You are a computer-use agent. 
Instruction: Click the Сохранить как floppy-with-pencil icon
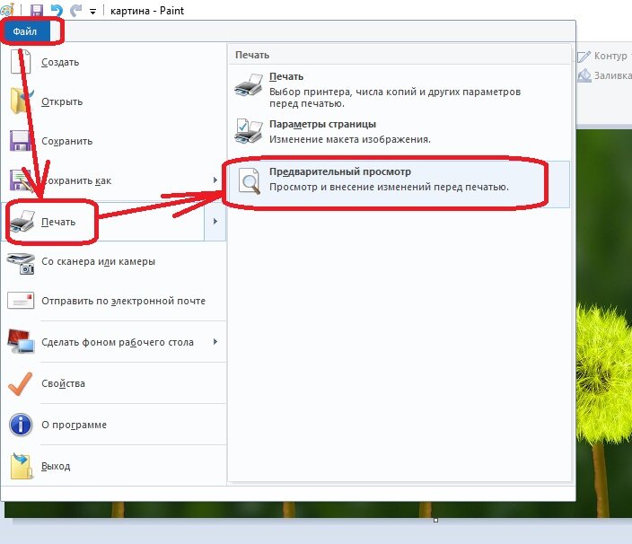click(x=21, y=180)
